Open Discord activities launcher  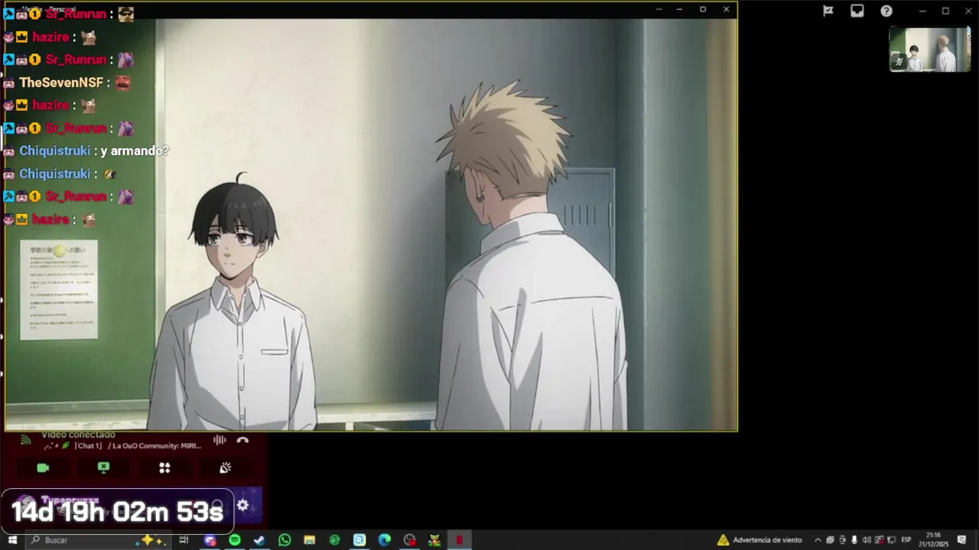pos(164,467)
